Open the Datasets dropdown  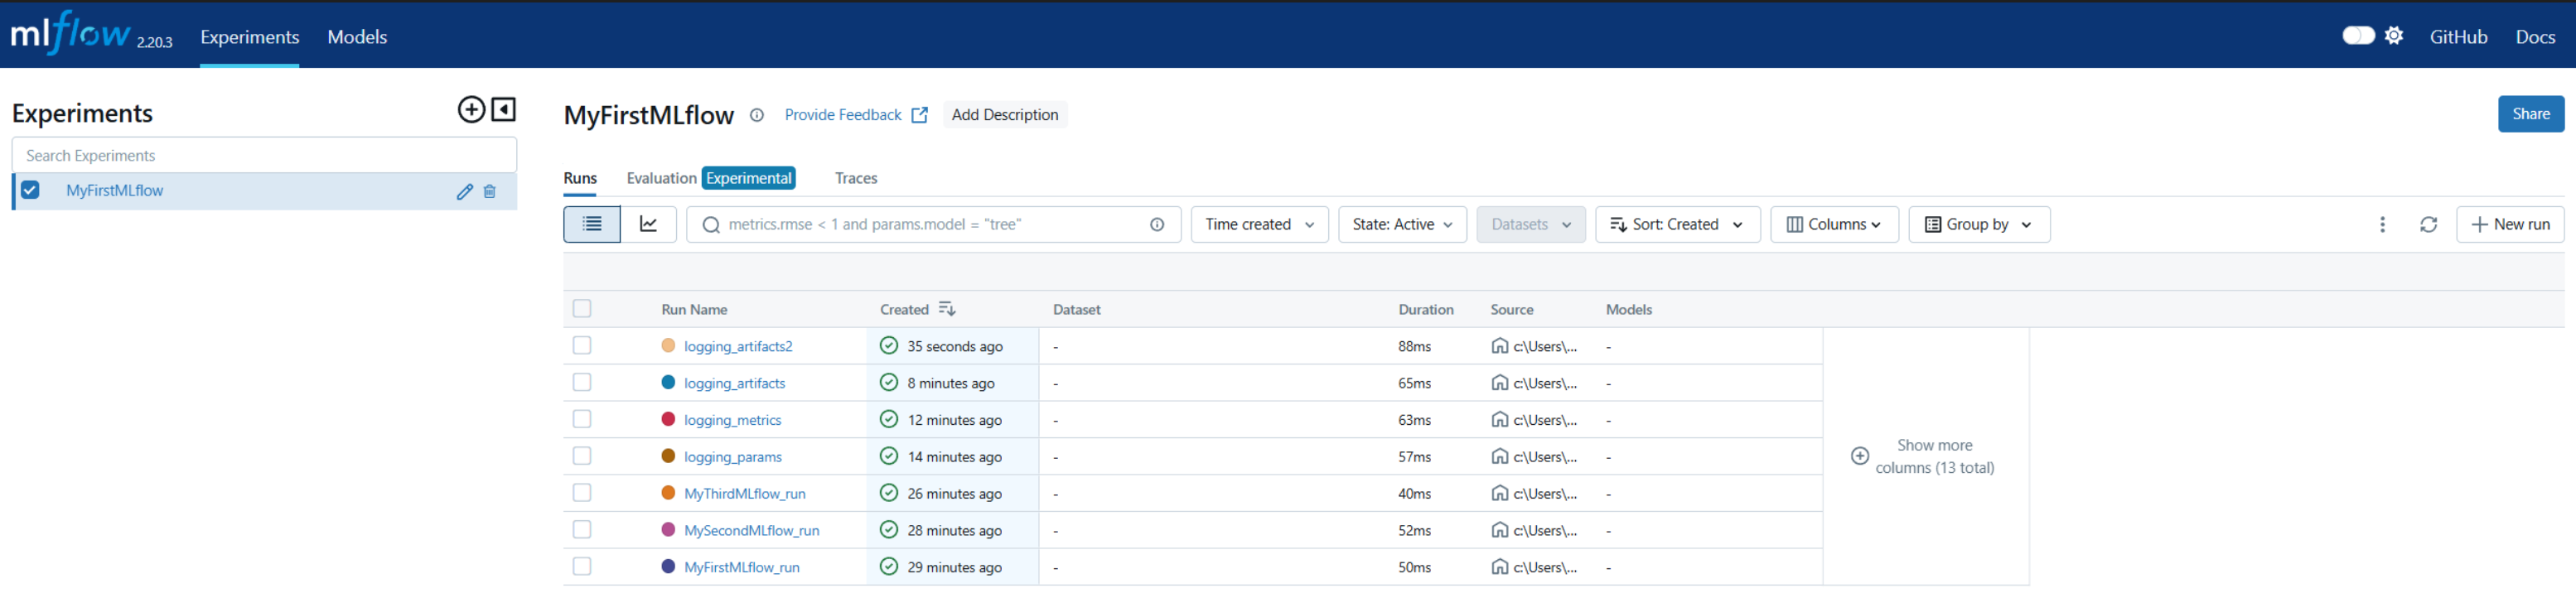(x=1531, y=225)
